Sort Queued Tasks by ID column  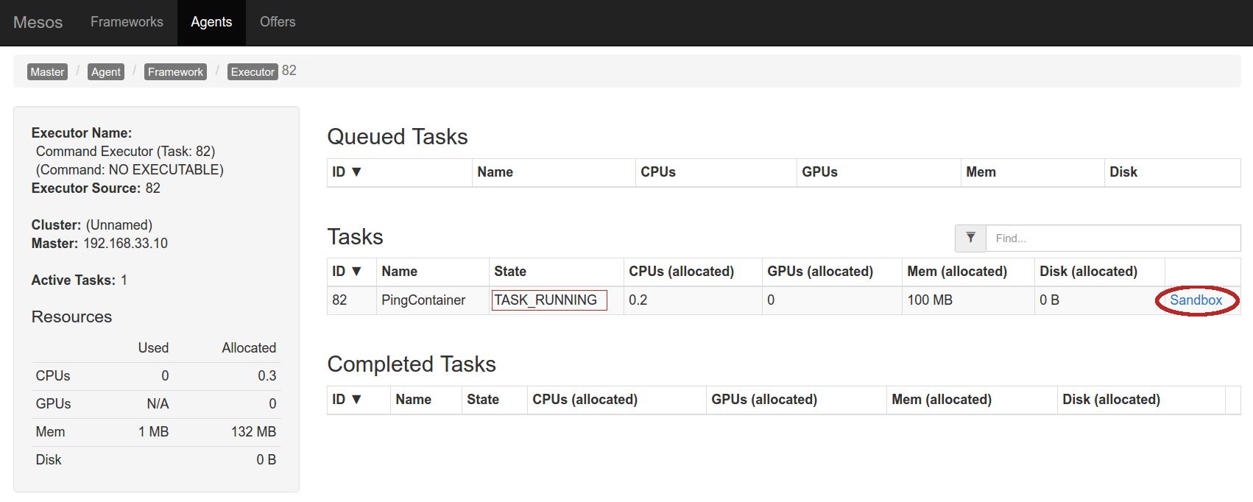[x=346, y=172]
